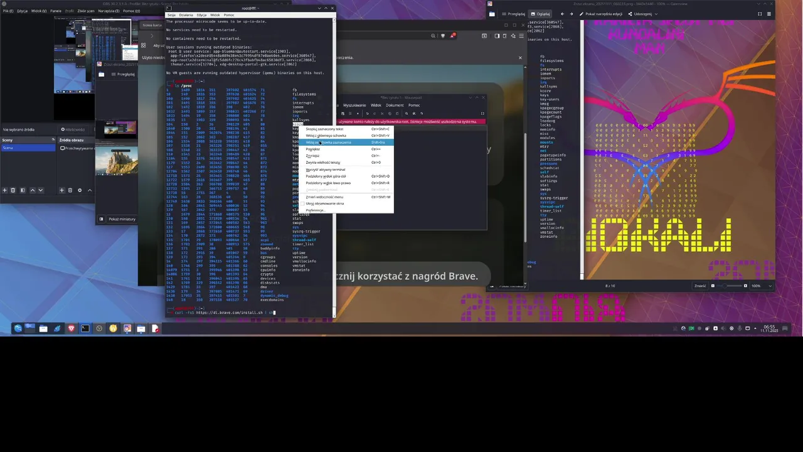This screenshot has width=803, height=452.
Task: Click OBS 'Właściwości' button
Action: coord(73,129)
